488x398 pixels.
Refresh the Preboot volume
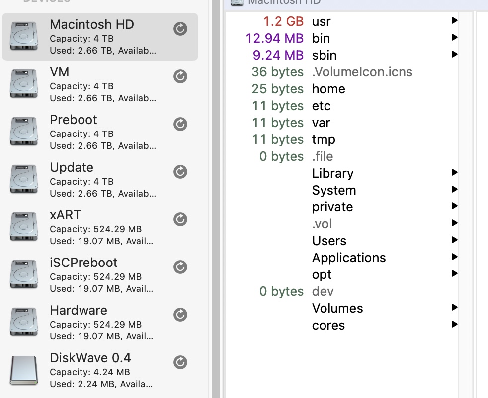(180, 124)
